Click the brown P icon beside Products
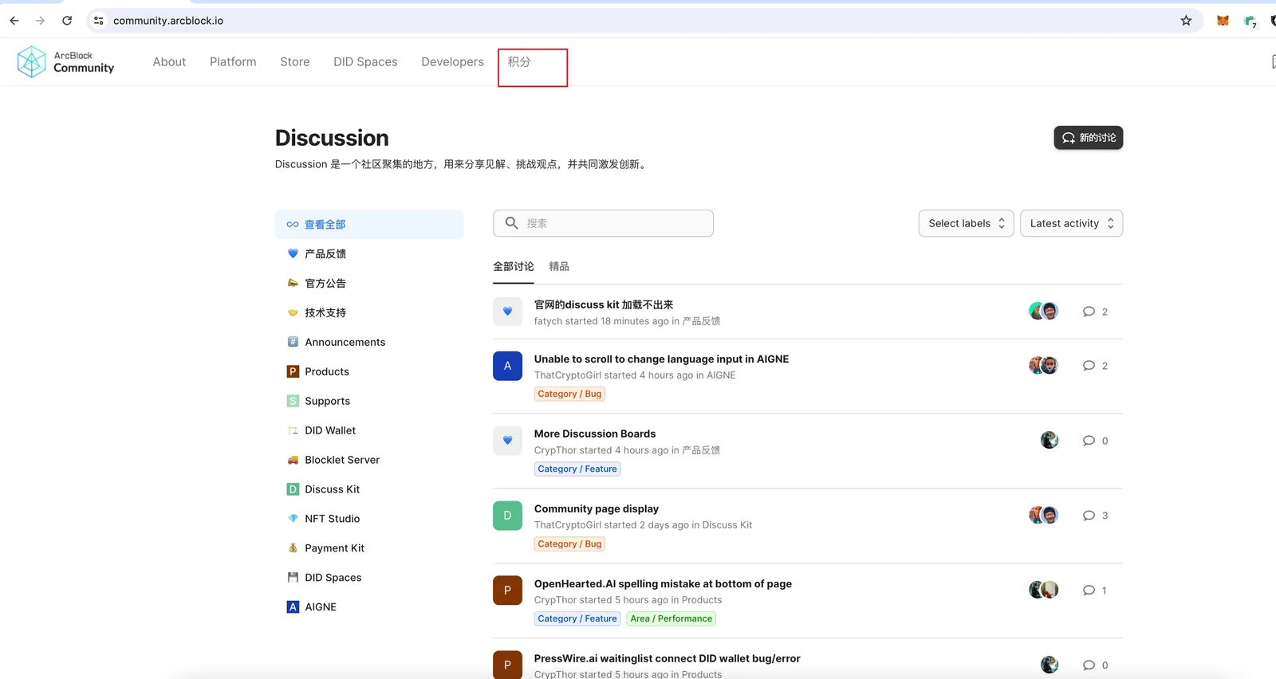1276x679 pixels. tap(293, 371)
